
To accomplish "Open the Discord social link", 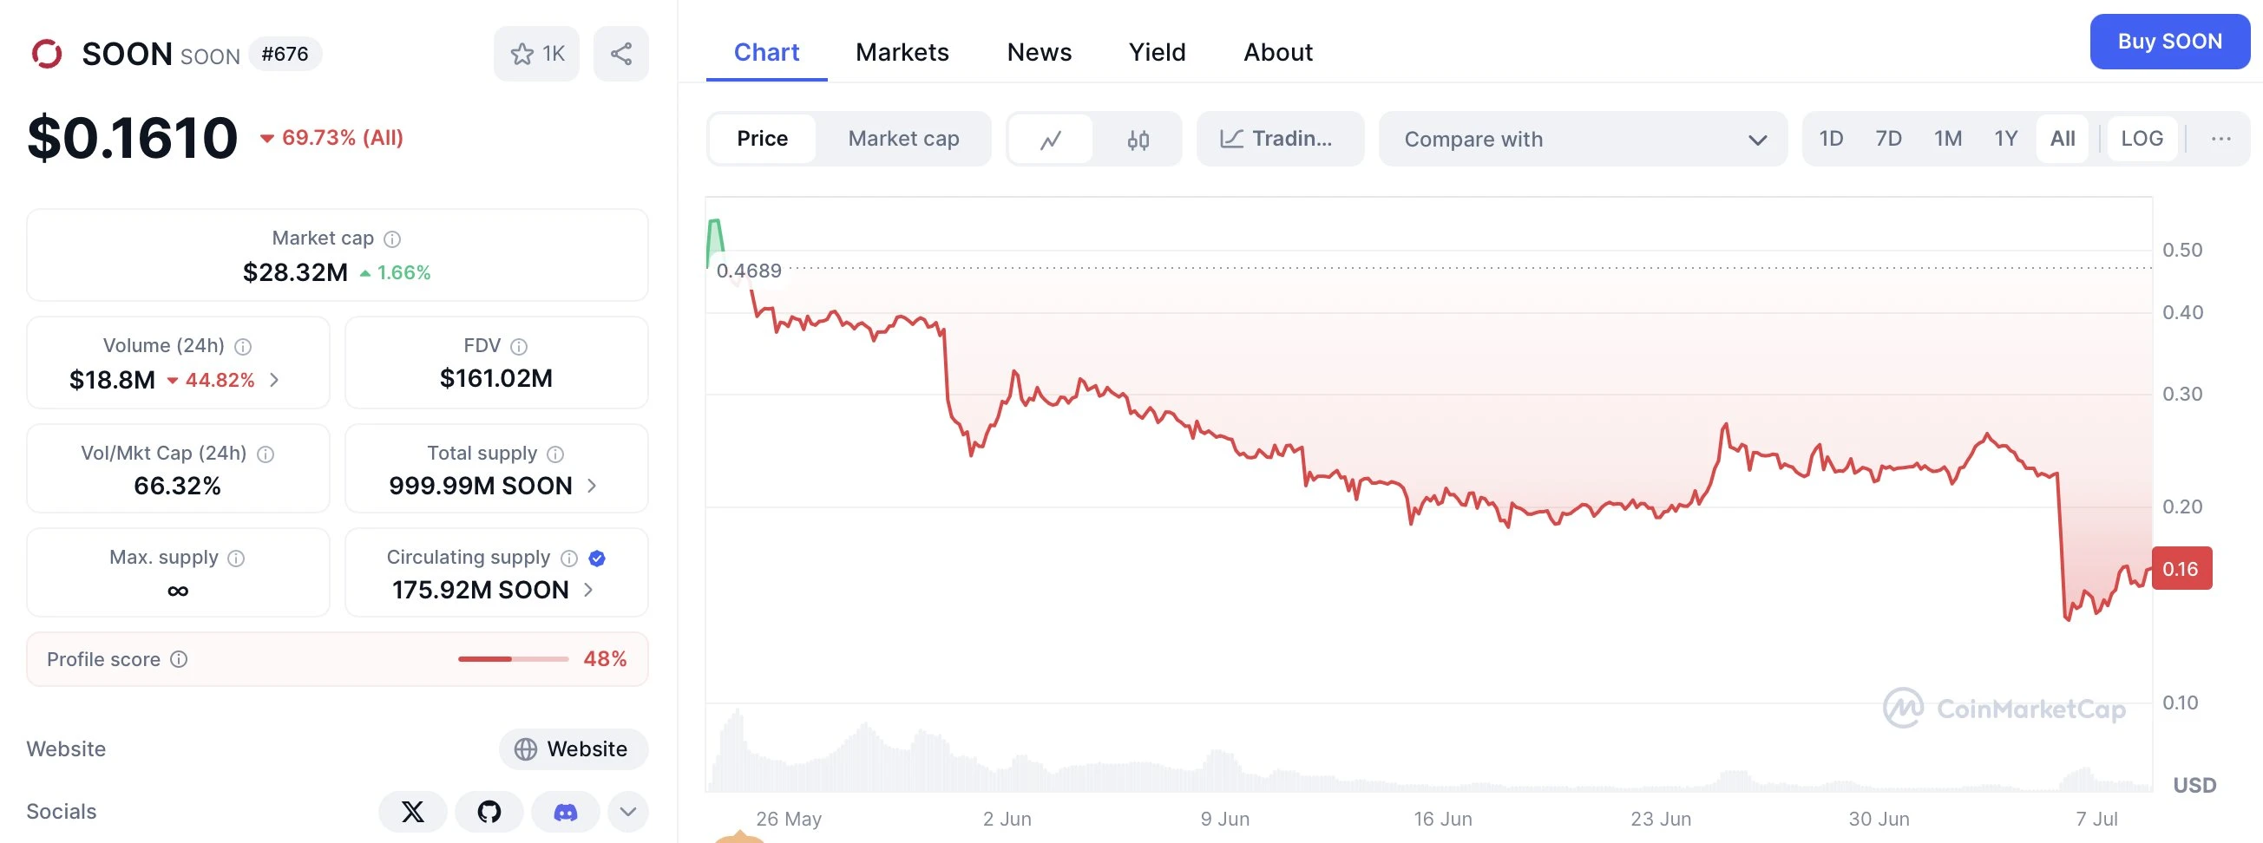I will coord(566,812).
